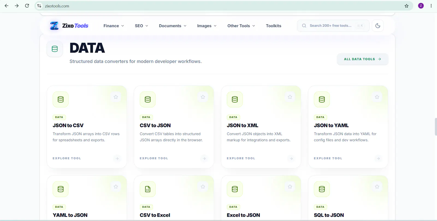
Task: Click the search 200+ free tools field
Action: 333,26
